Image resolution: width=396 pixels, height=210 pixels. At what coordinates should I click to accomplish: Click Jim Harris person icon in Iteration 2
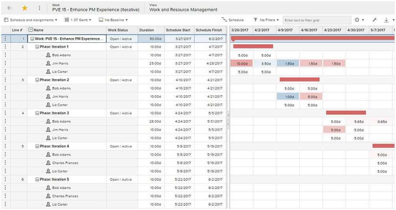[48, 96]
